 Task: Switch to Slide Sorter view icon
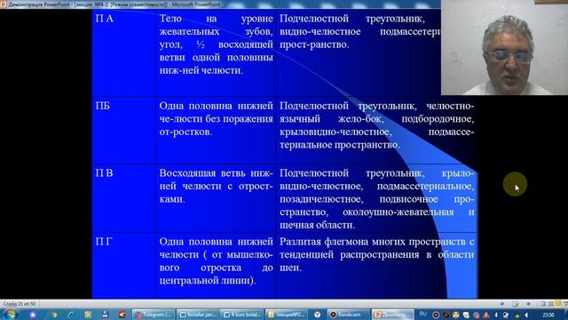[x=550, y=304]
